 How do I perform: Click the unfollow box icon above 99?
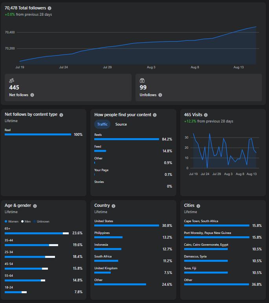[142, 80]
